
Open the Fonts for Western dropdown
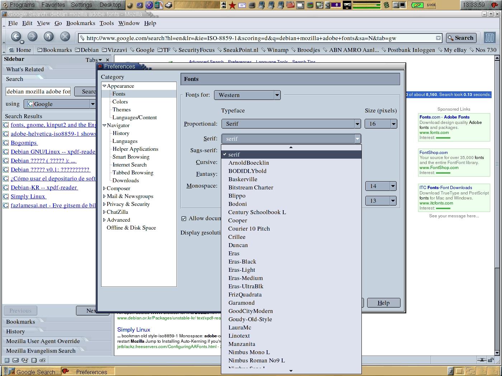(x=247, y=95)
